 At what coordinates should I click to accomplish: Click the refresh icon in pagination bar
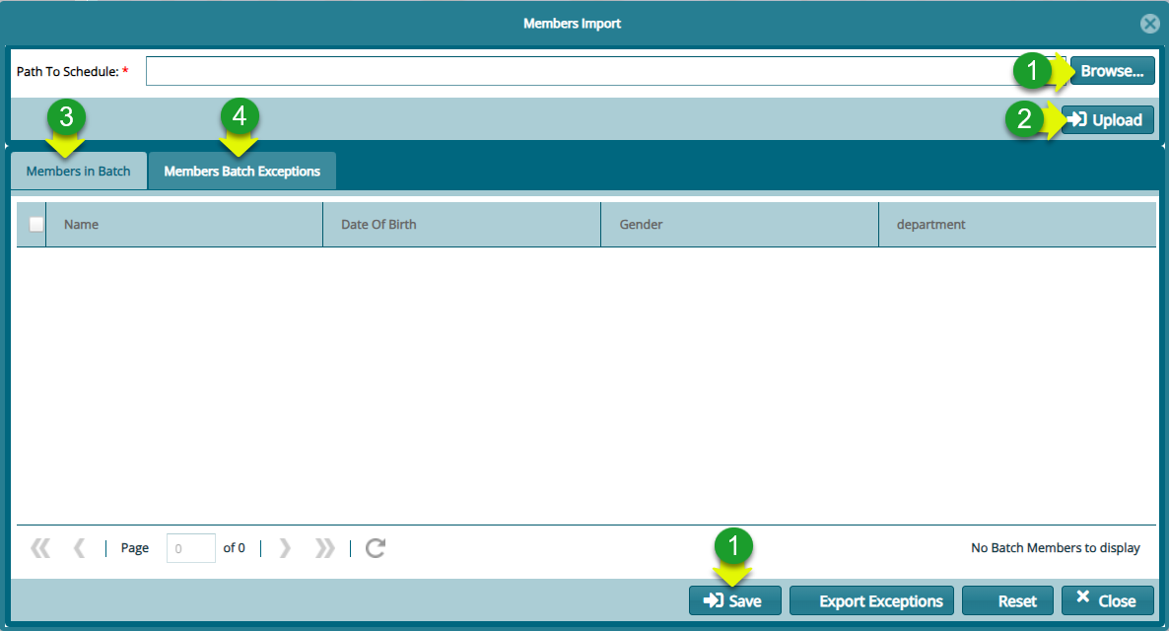375,547
